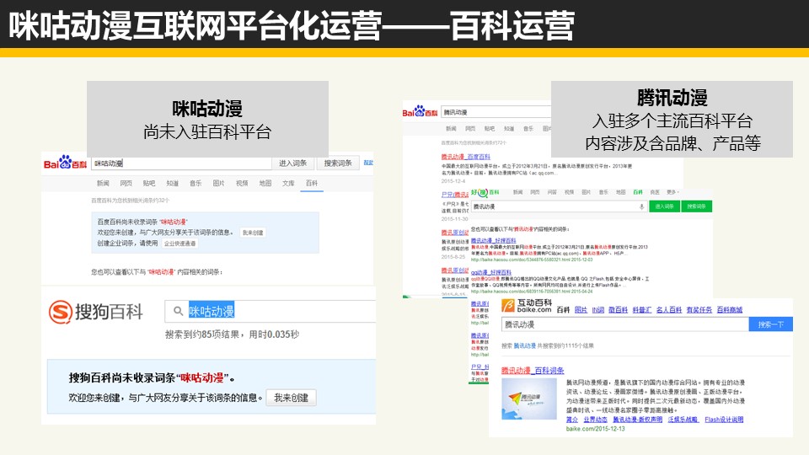Click the Haosou search field containing 腾讯动漫
Screen dimensions: 809x455
(x=559, y=206)
